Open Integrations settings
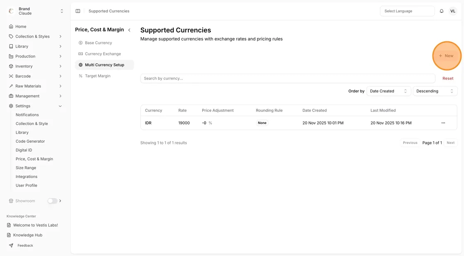464x256 pixels. [27, 177]
